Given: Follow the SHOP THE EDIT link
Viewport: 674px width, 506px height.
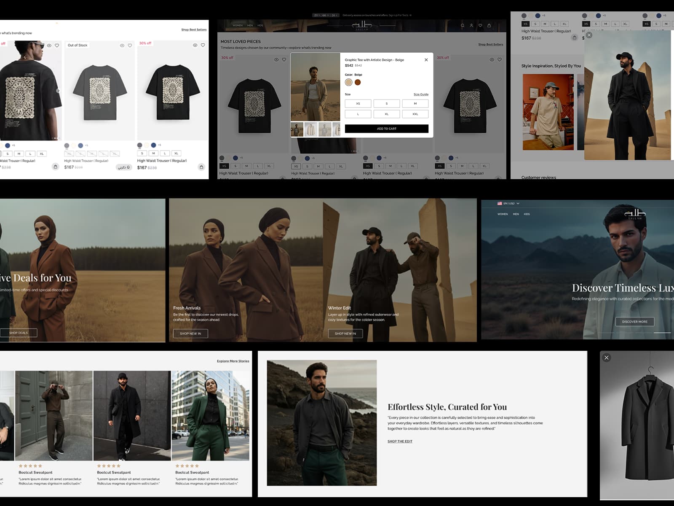Looking at the screenshot, I should [x=400, y=441].
